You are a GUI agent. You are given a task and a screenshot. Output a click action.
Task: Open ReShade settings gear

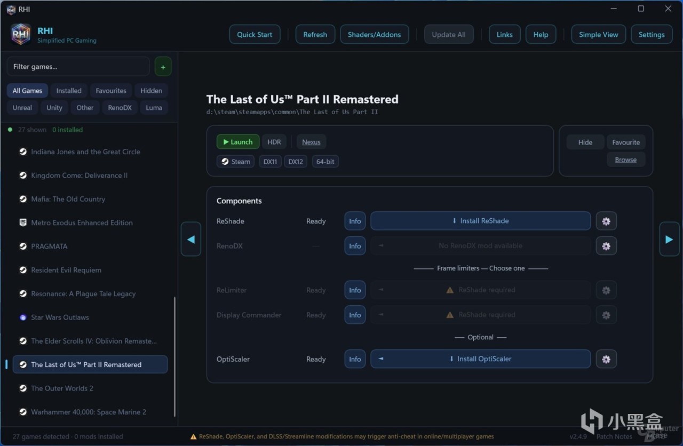(606, 221)
